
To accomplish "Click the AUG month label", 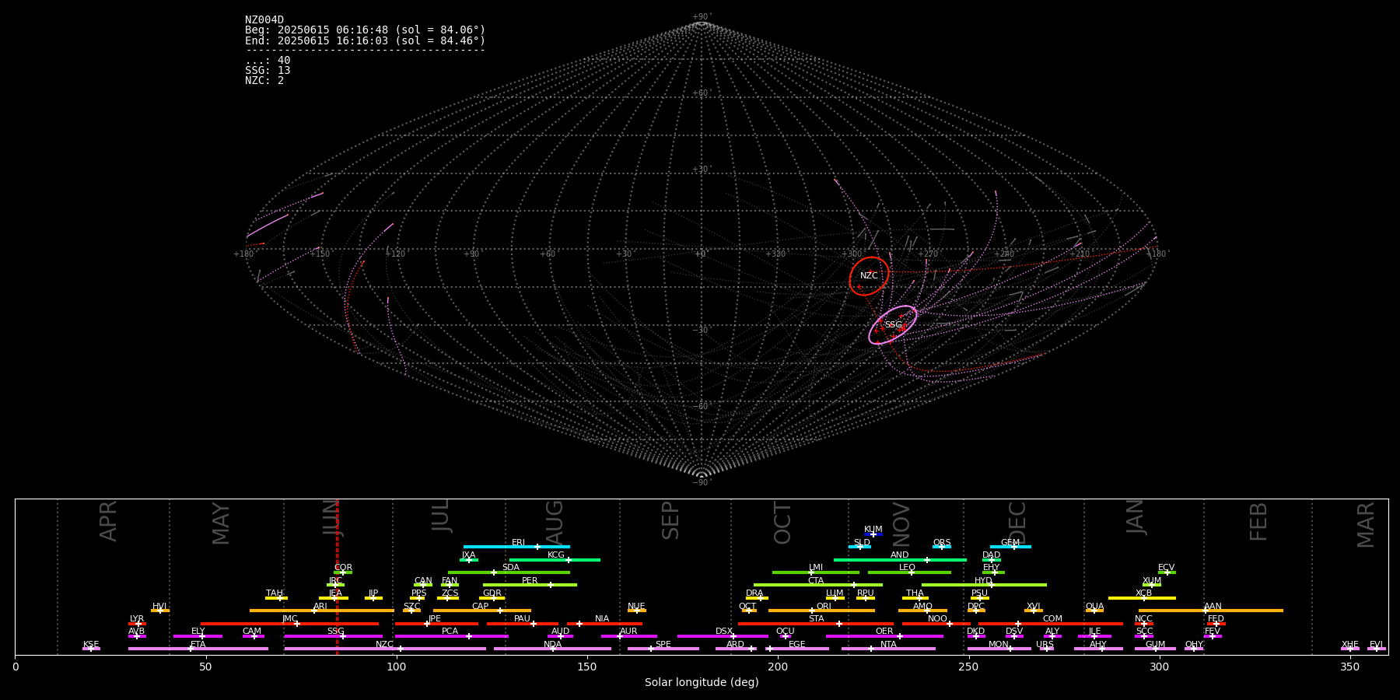I will [x=555, y=523].
